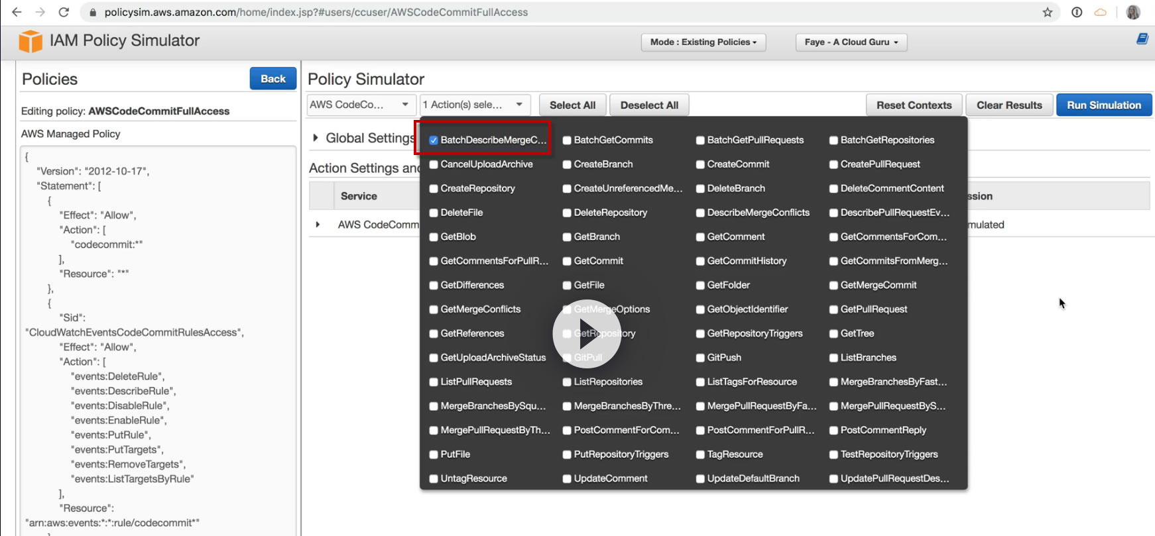Select the GetTree action checkbox

click(x=833, y=334)
